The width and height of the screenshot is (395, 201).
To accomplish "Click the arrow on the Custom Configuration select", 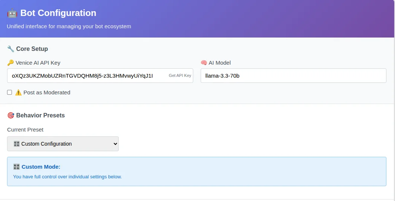I will (x=114, y=144).
